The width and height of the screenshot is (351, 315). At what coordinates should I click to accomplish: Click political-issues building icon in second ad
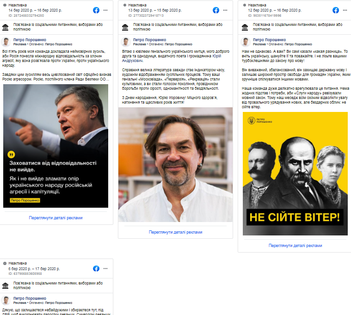click(x=125, y=27)
